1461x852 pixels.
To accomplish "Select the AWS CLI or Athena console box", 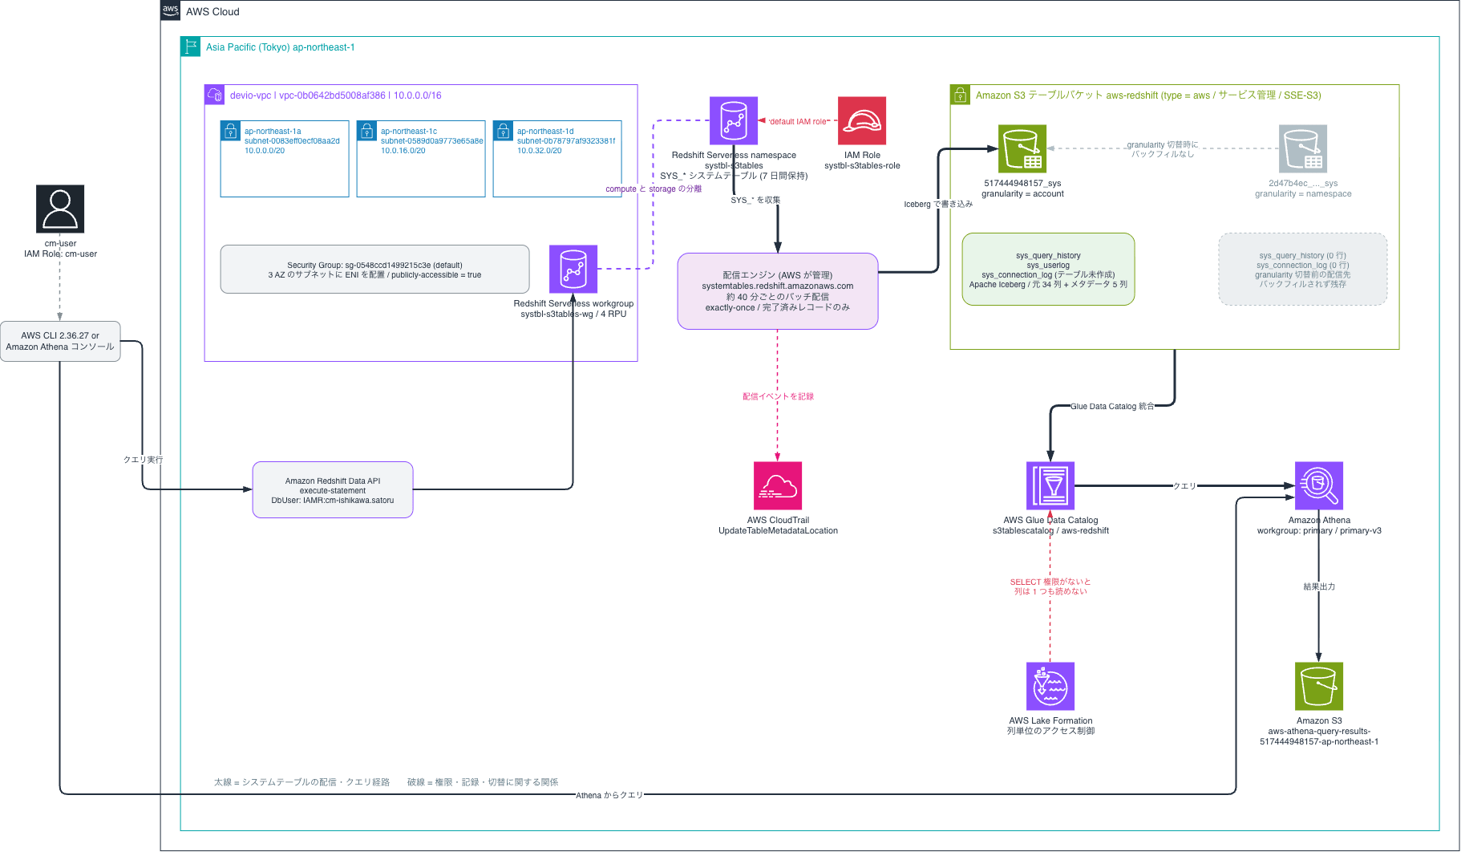I will pos(60,342).
